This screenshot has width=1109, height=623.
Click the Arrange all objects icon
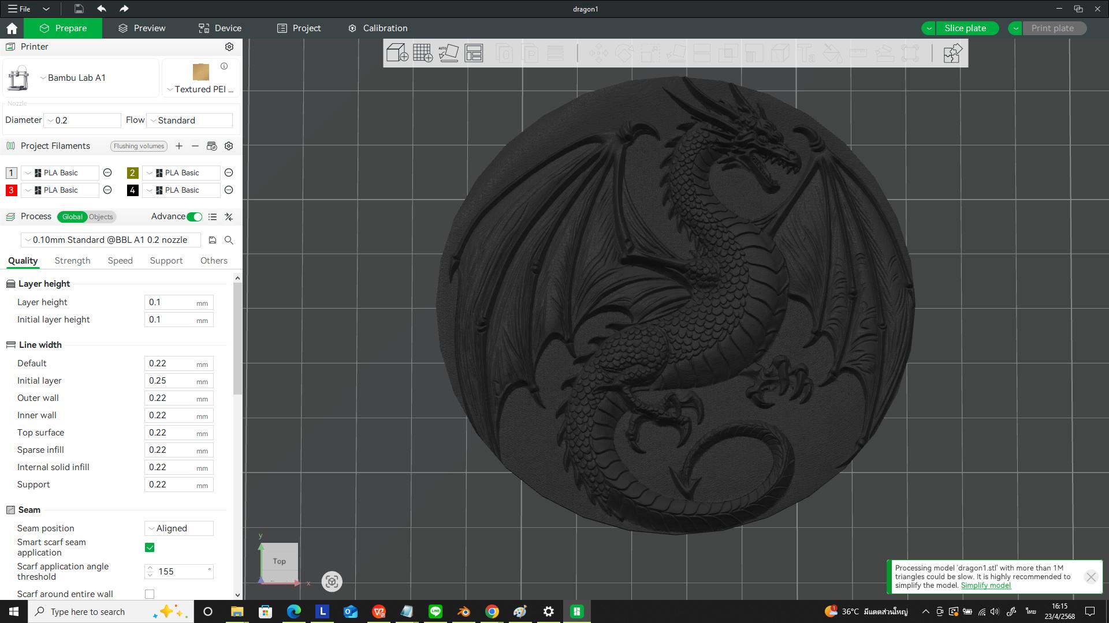[x=475, y=53]
